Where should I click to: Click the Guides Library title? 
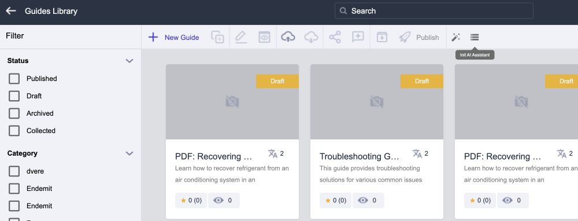tap(51, 11)
